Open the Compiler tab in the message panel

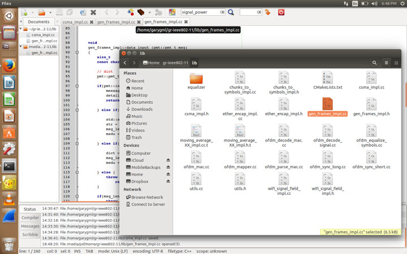click(x=30, y=217)
